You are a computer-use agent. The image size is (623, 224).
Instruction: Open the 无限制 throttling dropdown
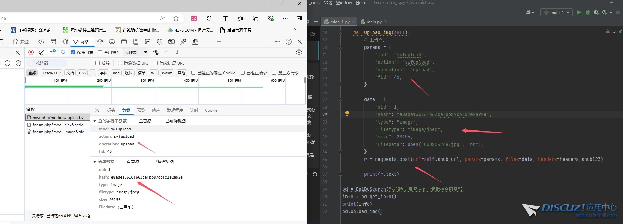click(136, 52)
